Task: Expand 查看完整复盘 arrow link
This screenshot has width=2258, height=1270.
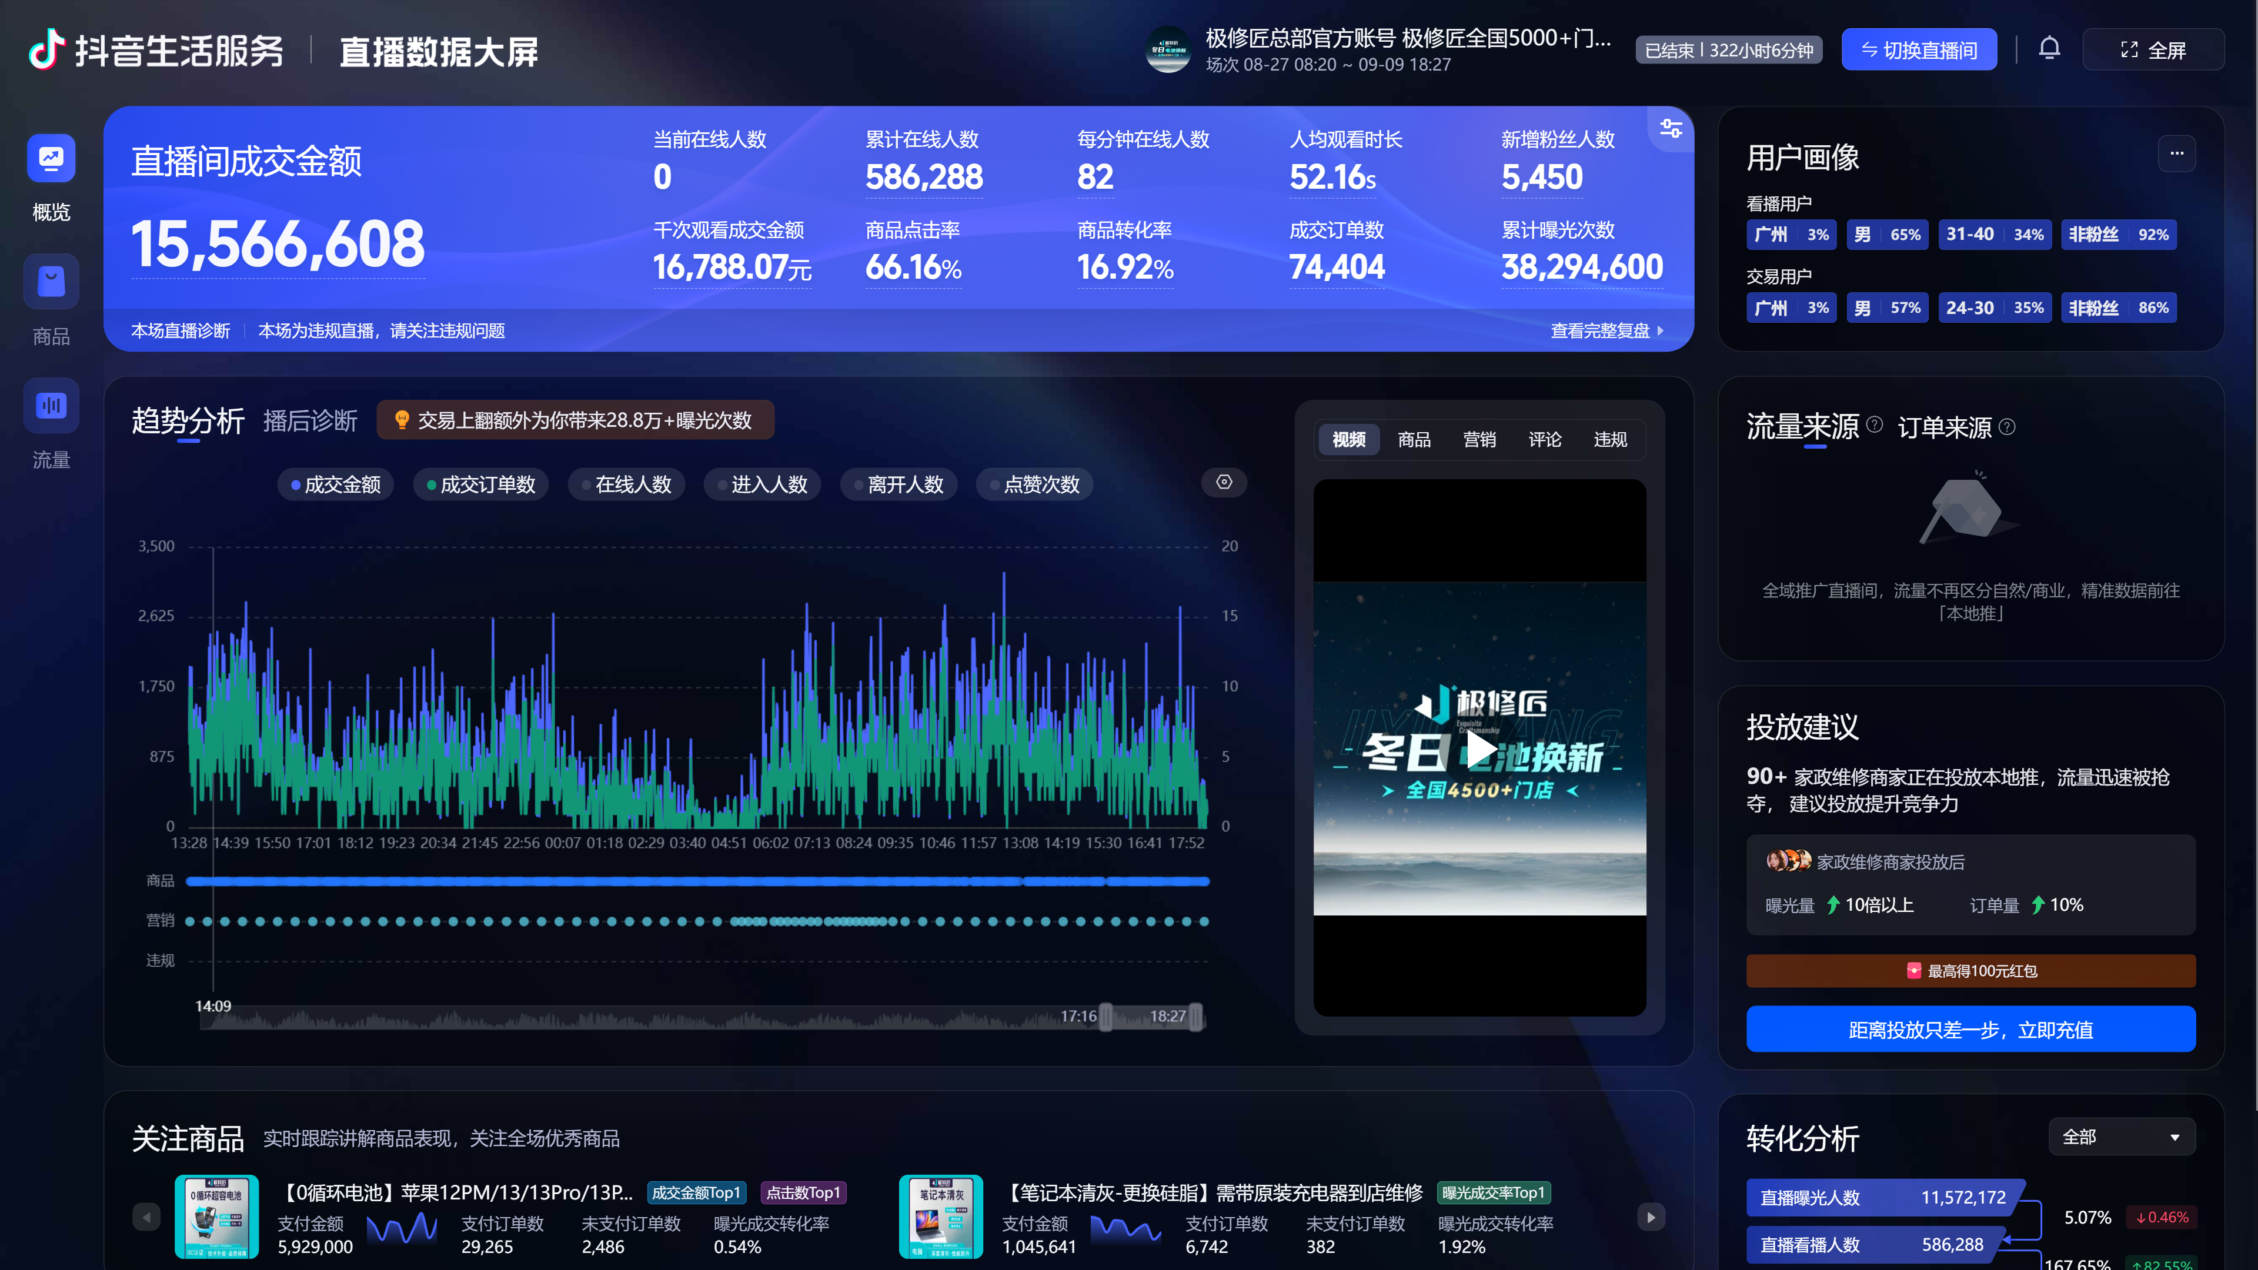Action: (x=1608, y=330)
